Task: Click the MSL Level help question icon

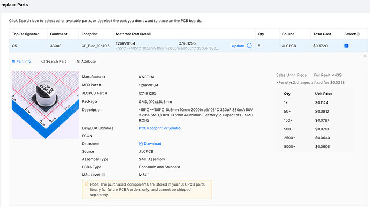Action: pos(103,175)
